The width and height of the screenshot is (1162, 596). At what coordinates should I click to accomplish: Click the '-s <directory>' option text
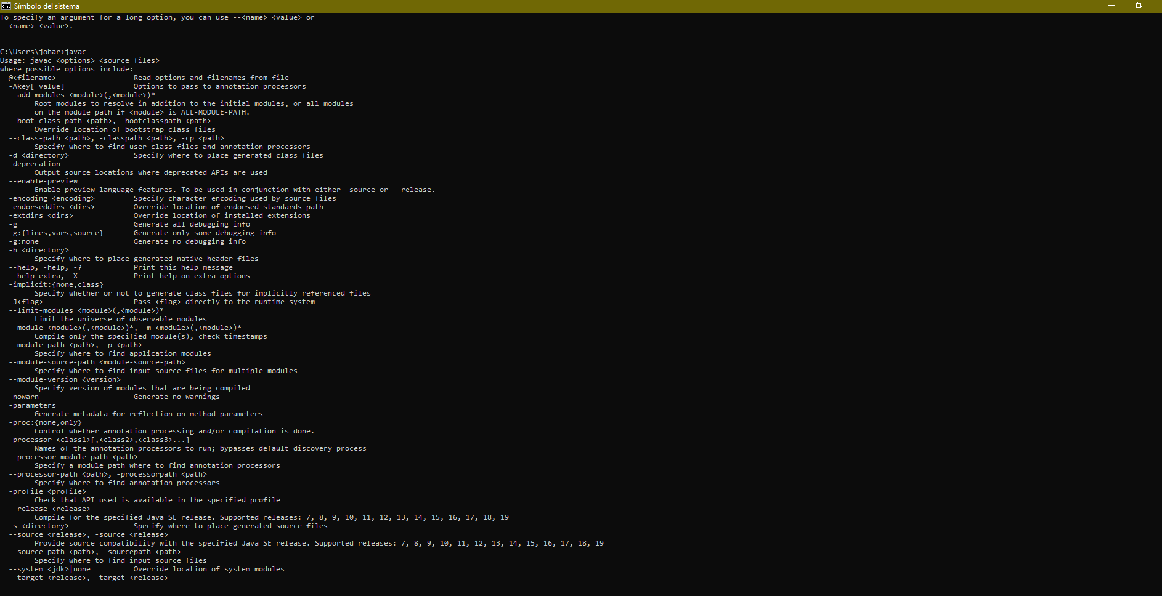(39, 526)
